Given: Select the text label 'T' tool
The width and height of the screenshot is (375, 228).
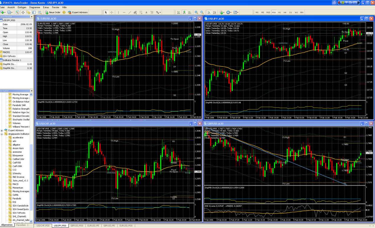Looking at the screenshot, I should point(152,12).
